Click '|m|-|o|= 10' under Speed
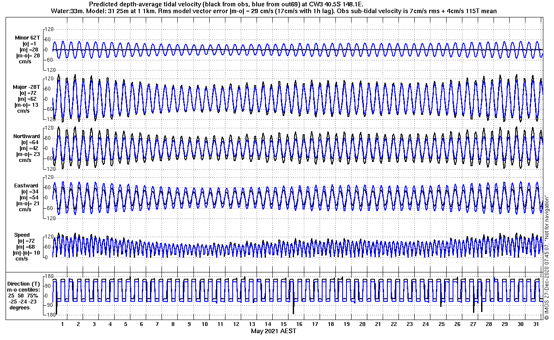Screen dimensions: 554x340 (27, 253)
